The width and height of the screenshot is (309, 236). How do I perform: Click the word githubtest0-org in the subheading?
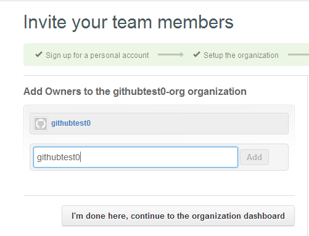[x=149, y=92]
